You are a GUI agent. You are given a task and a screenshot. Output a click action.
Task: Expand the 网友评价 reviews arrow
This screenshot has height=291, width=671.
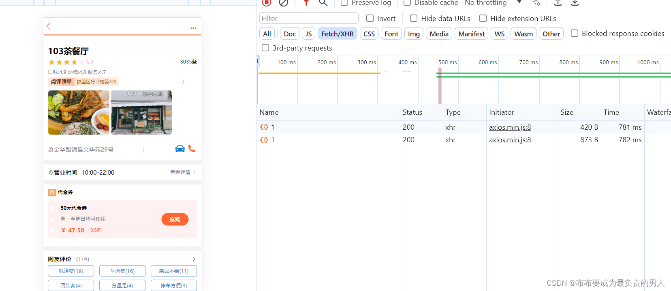tap(194, 259)
